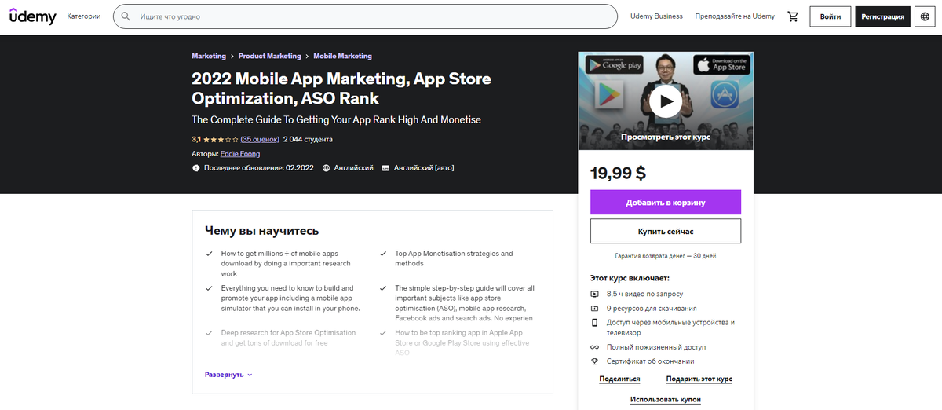
Task: Click Купить сейчас button
Action: (666, 232)
